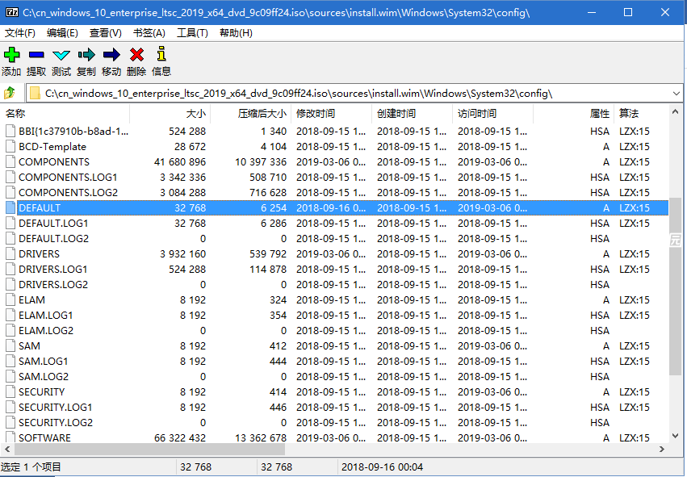The width and height of the screenshot is (687, 477).
Task: Open the 帮助(H) menu
Action: click(236, 33)
